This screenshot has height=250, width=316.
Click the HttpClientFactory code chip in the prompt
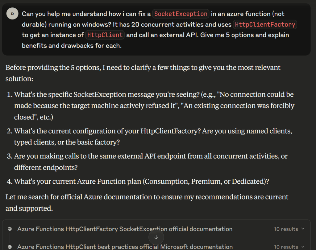click(x=265, y=24)
